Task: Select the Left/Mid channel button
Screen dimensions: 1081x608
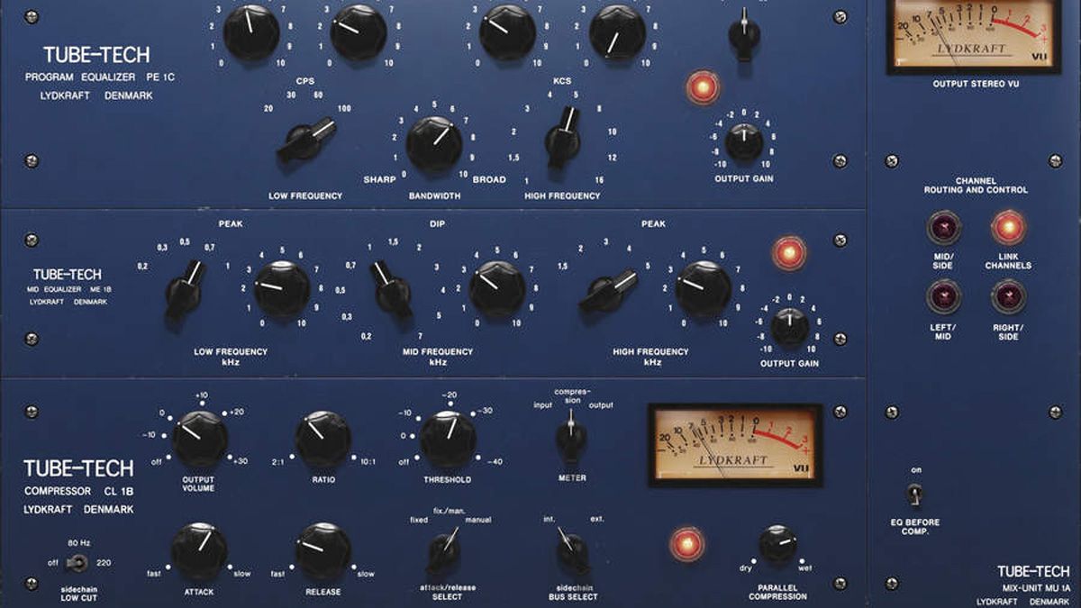Action: tap(944, 296)
